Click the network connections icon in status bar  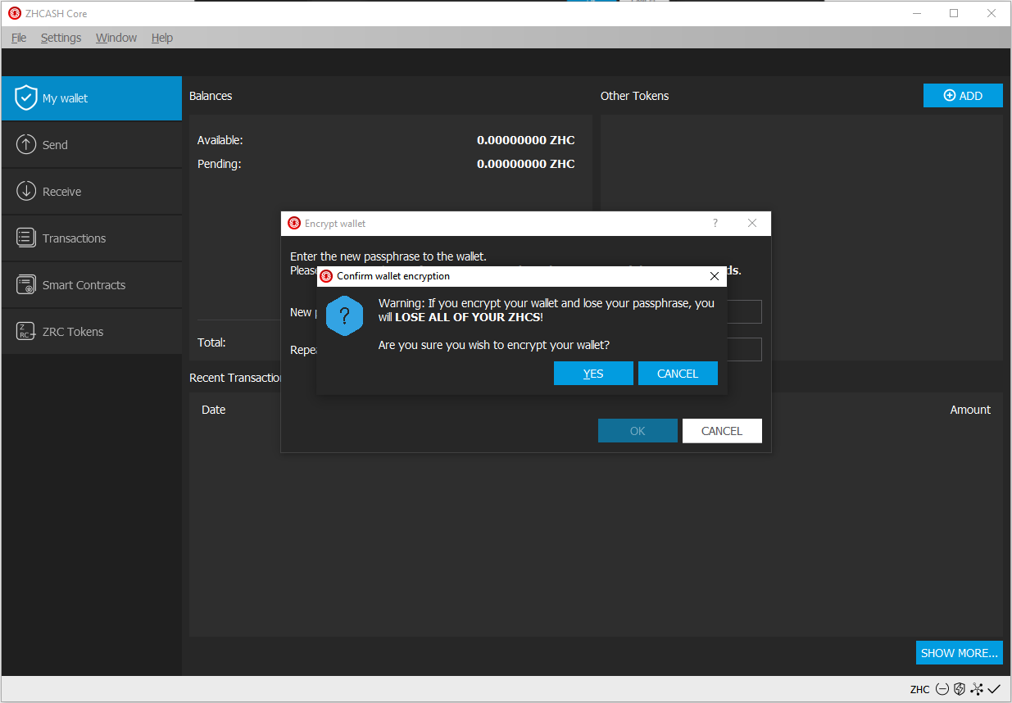pos(977,689)
